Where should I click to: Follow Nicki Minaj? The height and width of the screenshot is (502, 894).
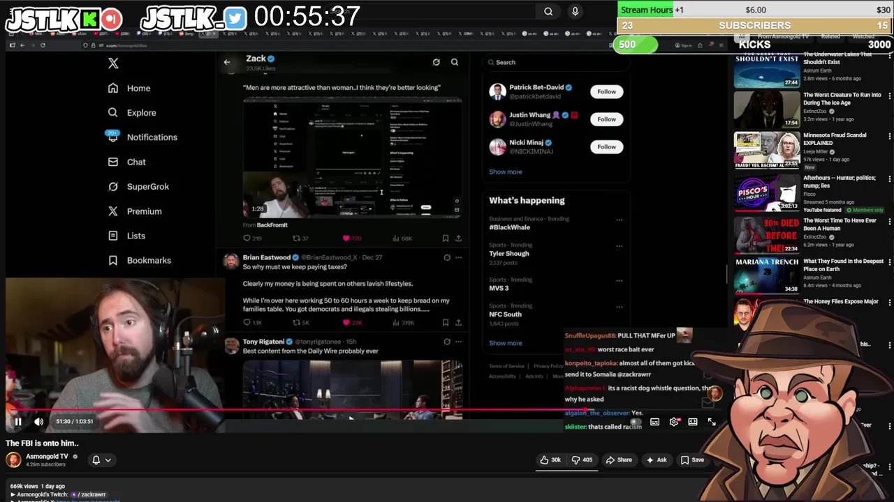[606, 146]
